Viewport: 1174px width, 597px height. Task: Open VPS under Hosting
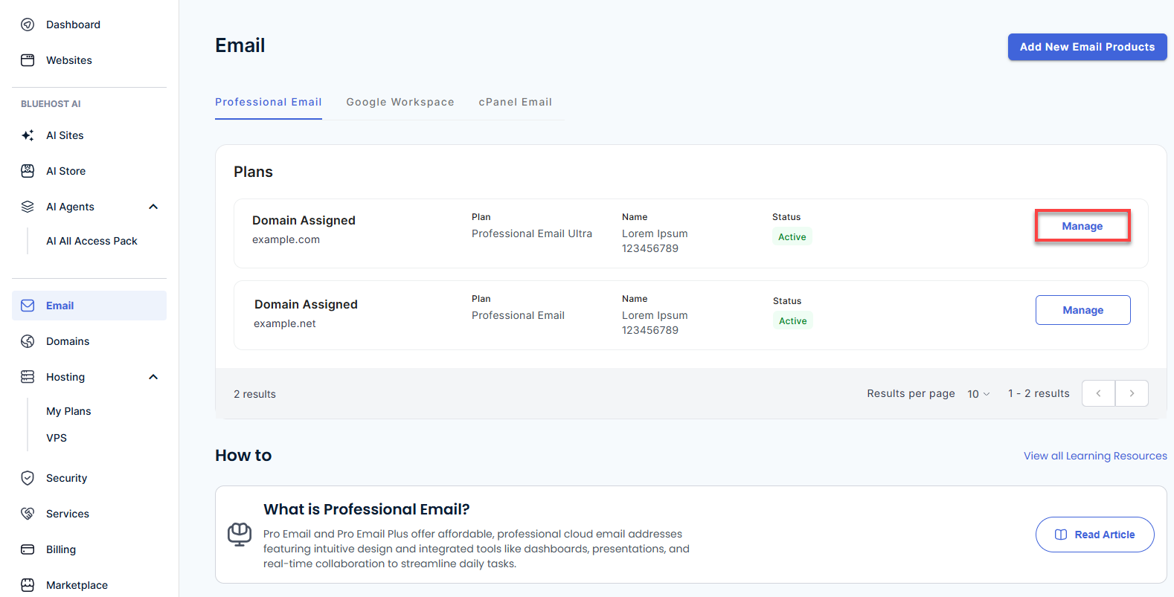(57, 438)
